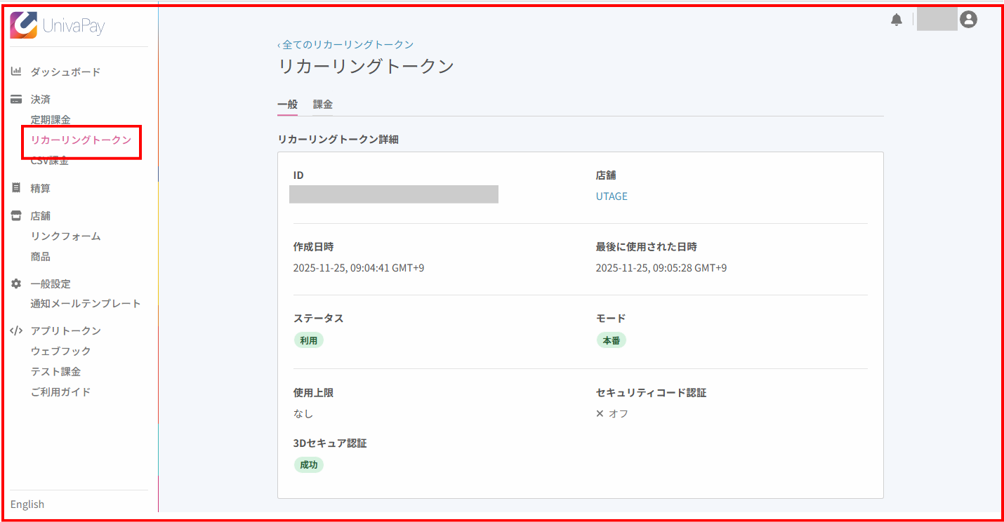Go back to 全てのリカーリングトークン
1004x522 pixels.
tap(345, 44)
